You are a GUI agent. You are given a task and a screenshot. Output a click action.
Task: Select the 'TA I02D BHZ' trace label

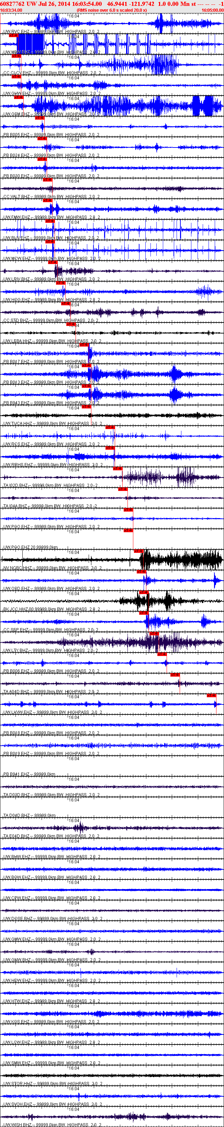pyautogui.click(x=50, y=485)
